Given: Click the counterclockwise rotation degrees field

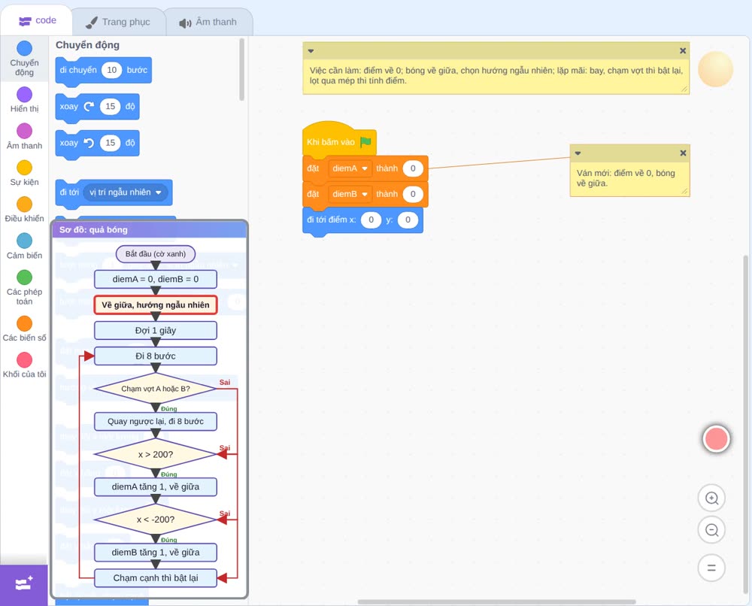Looking at the screenshot, I should point(111,143).
